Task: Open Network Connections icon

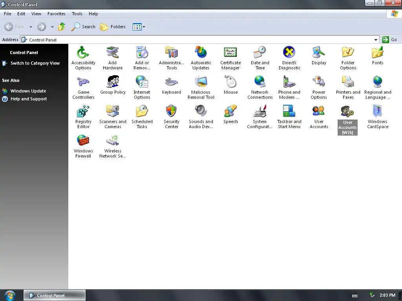Action: pos(260,87)
